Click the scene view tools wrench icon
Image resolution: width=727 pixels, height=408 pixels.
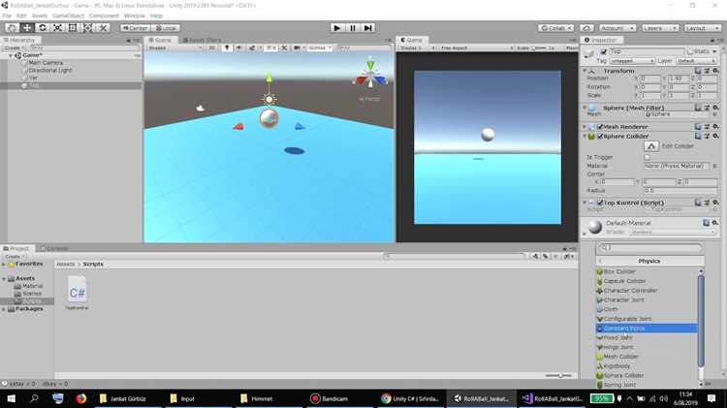point(284,47)
